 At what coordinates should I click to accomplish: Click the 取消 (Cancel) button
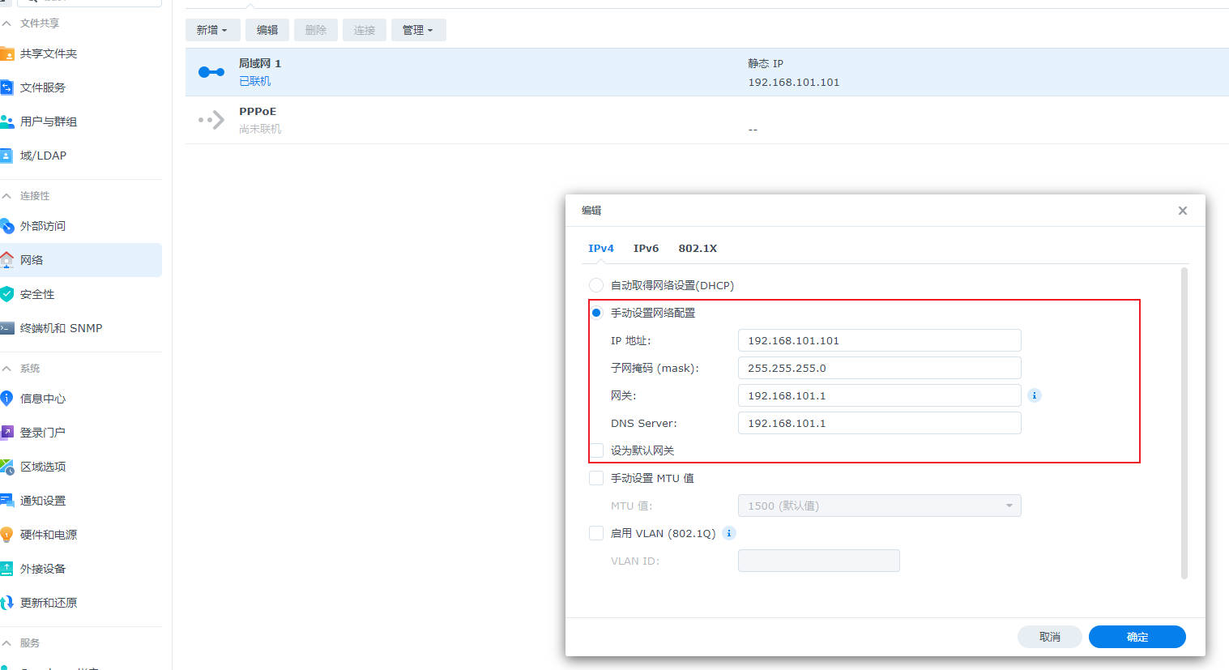pos(1050,637)
